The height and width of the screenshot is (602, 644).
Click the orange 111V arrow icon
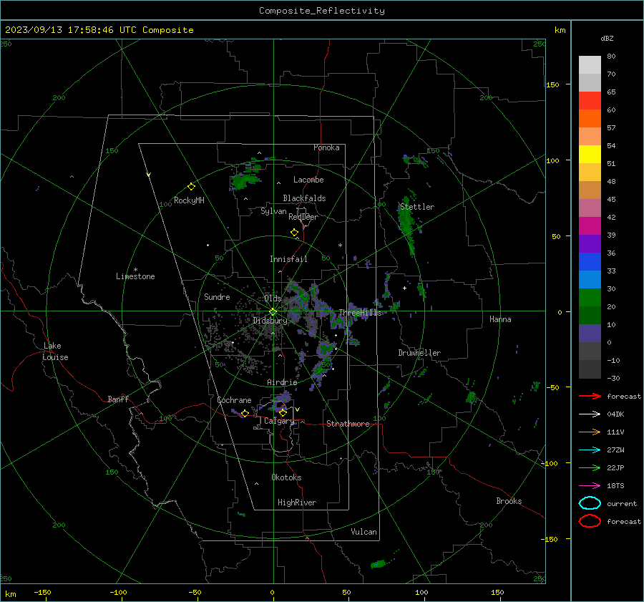pyautogui.click(x=590, y=432)
